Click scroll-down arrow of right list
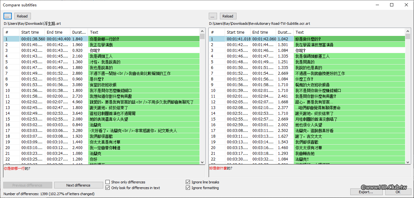This screenshot has height=198, width=414. pyautogui.click(x=408, y=162)
